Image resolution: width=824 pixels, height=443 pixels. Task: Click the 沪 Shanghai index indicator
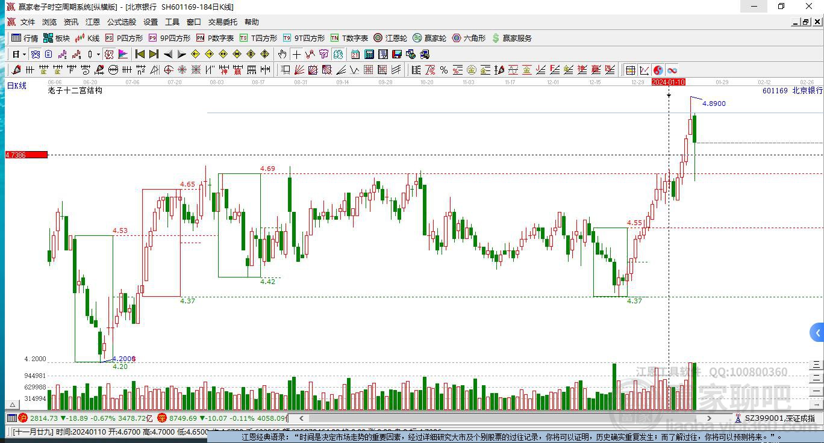click(x=23, y=418)
